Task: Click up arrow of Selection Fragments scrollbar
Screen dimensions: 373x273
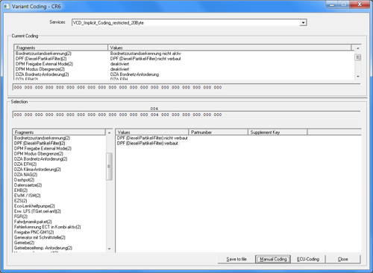Action: (x=109, y=133)
